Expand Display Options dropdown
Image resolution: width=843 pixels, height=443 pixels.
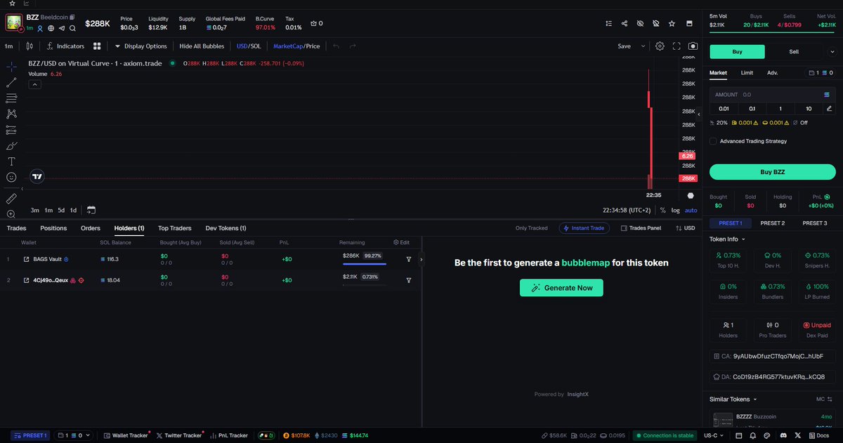coord(140,46)
